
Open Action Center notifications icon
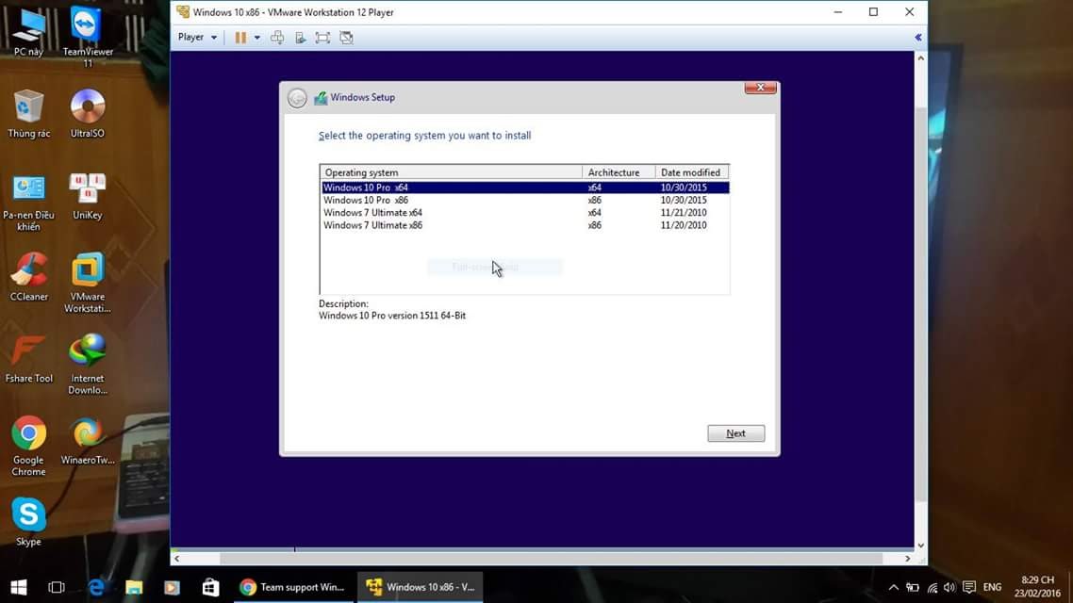pyautogui.click(x=969, y=587)
